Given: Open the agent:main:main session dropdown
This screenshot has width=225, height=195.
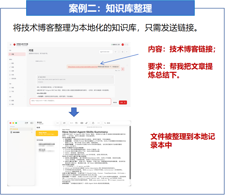Looking at the screenshot, I should coord(106,52).
